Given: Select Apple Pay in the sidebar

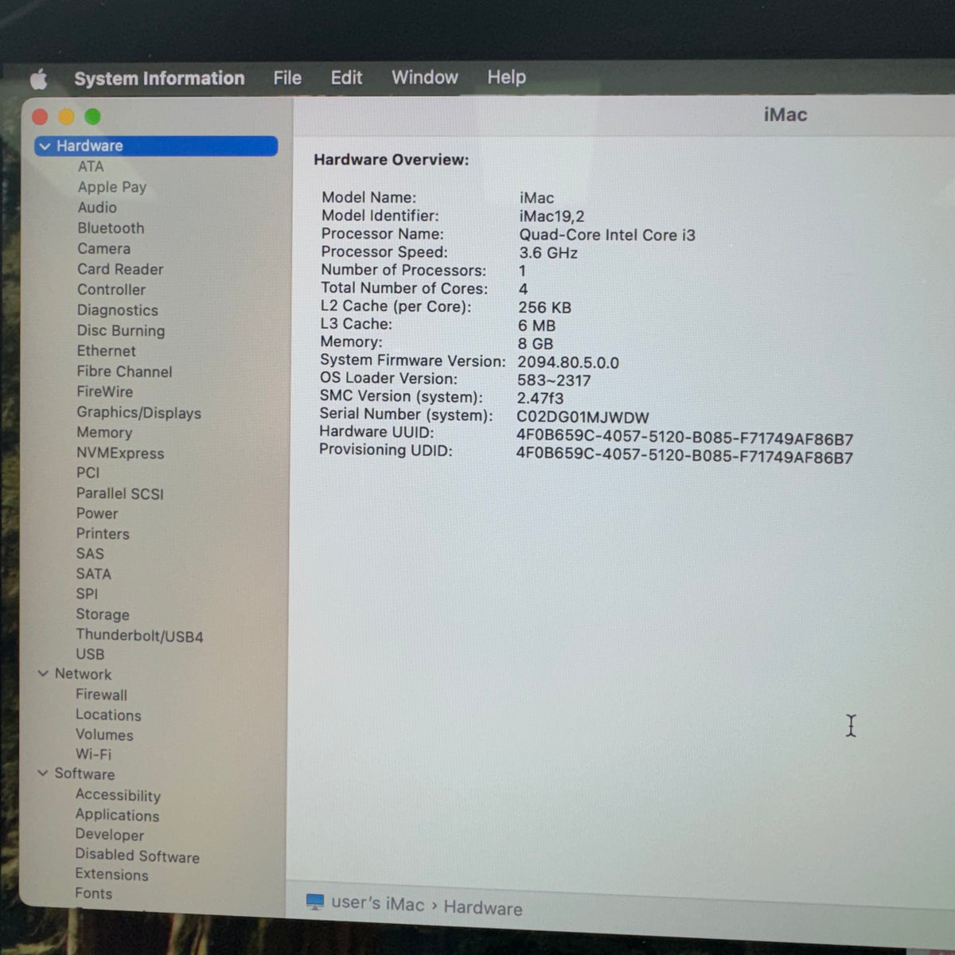Looking at the screenshot, I should [112, 187].
